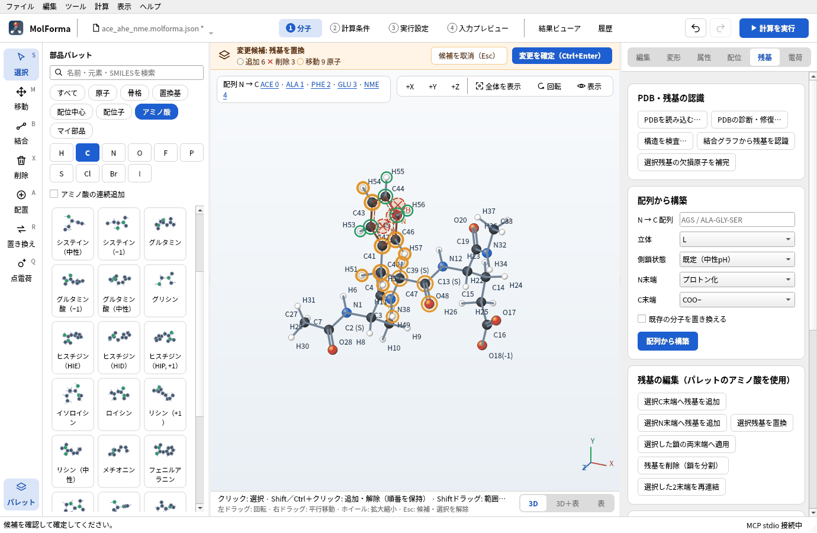Select the 選択 (select) tool

(21, 64)
